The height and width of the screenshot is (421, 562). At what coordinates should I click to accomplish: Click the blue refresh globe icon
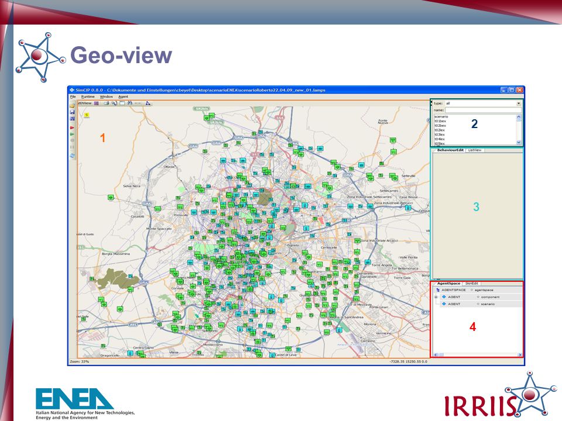(73, 156)
